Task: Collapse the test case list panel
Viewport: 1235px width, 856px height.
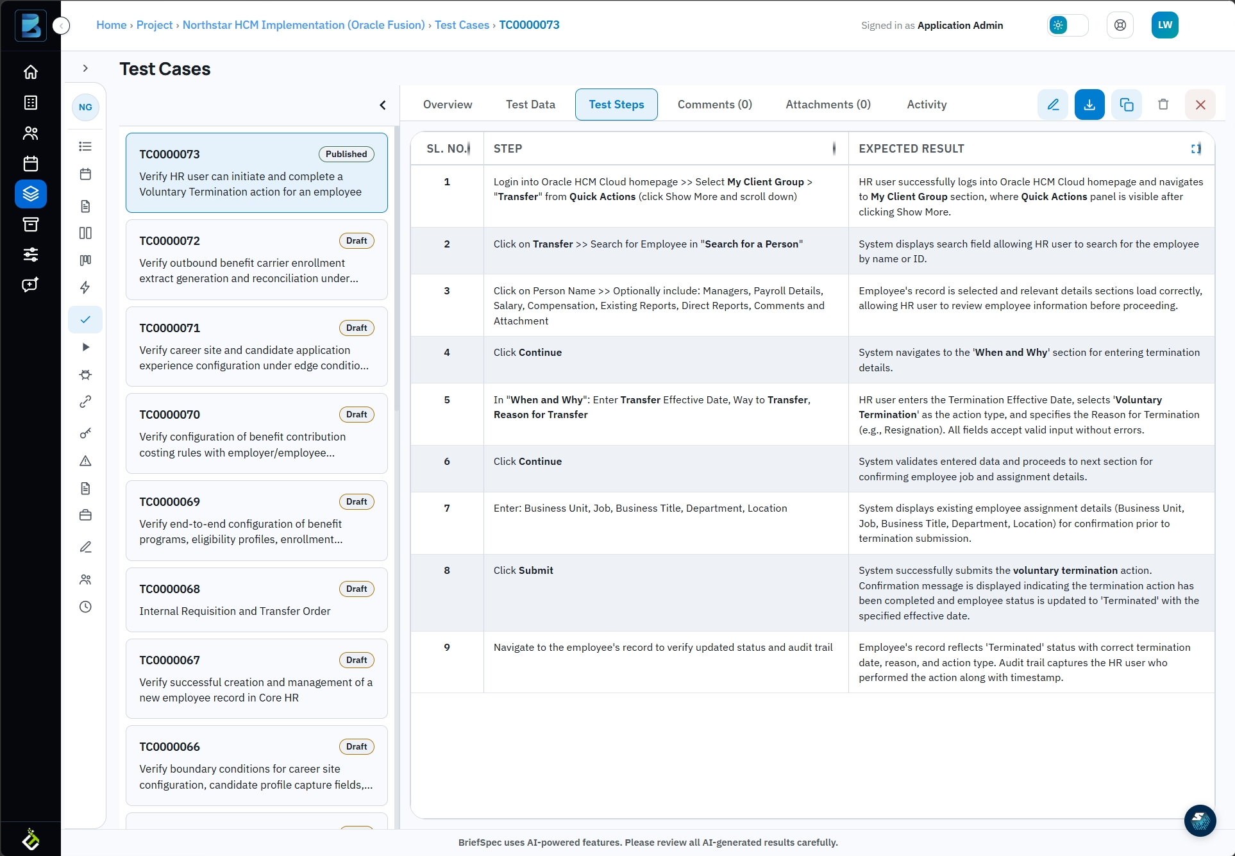Action: pyautogui.click(x=383, y=105)
